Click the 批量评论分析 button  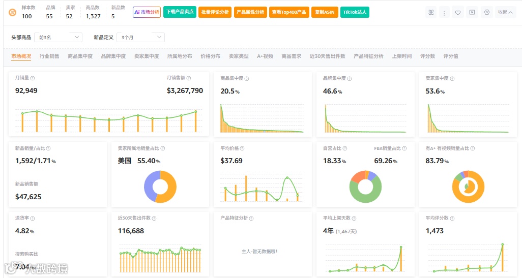215,12
